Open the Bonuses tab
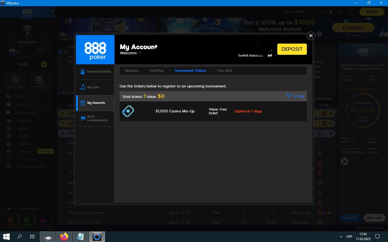This screenshot has width=388, height=242. pos(132,71)
